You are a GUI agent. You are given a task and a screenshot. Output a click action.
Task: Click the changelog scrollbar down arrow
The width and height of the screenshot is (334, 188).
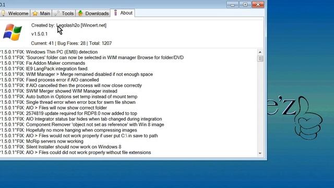[x=260, y=153]
